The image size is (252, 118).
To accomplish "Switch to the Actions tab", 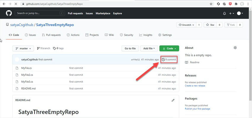I will [73, 35].
